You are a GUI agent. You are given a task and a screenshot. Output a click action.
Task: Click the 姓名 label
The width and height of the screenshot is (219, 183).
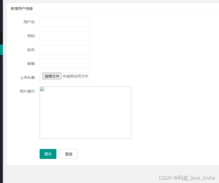click(31, 50)
